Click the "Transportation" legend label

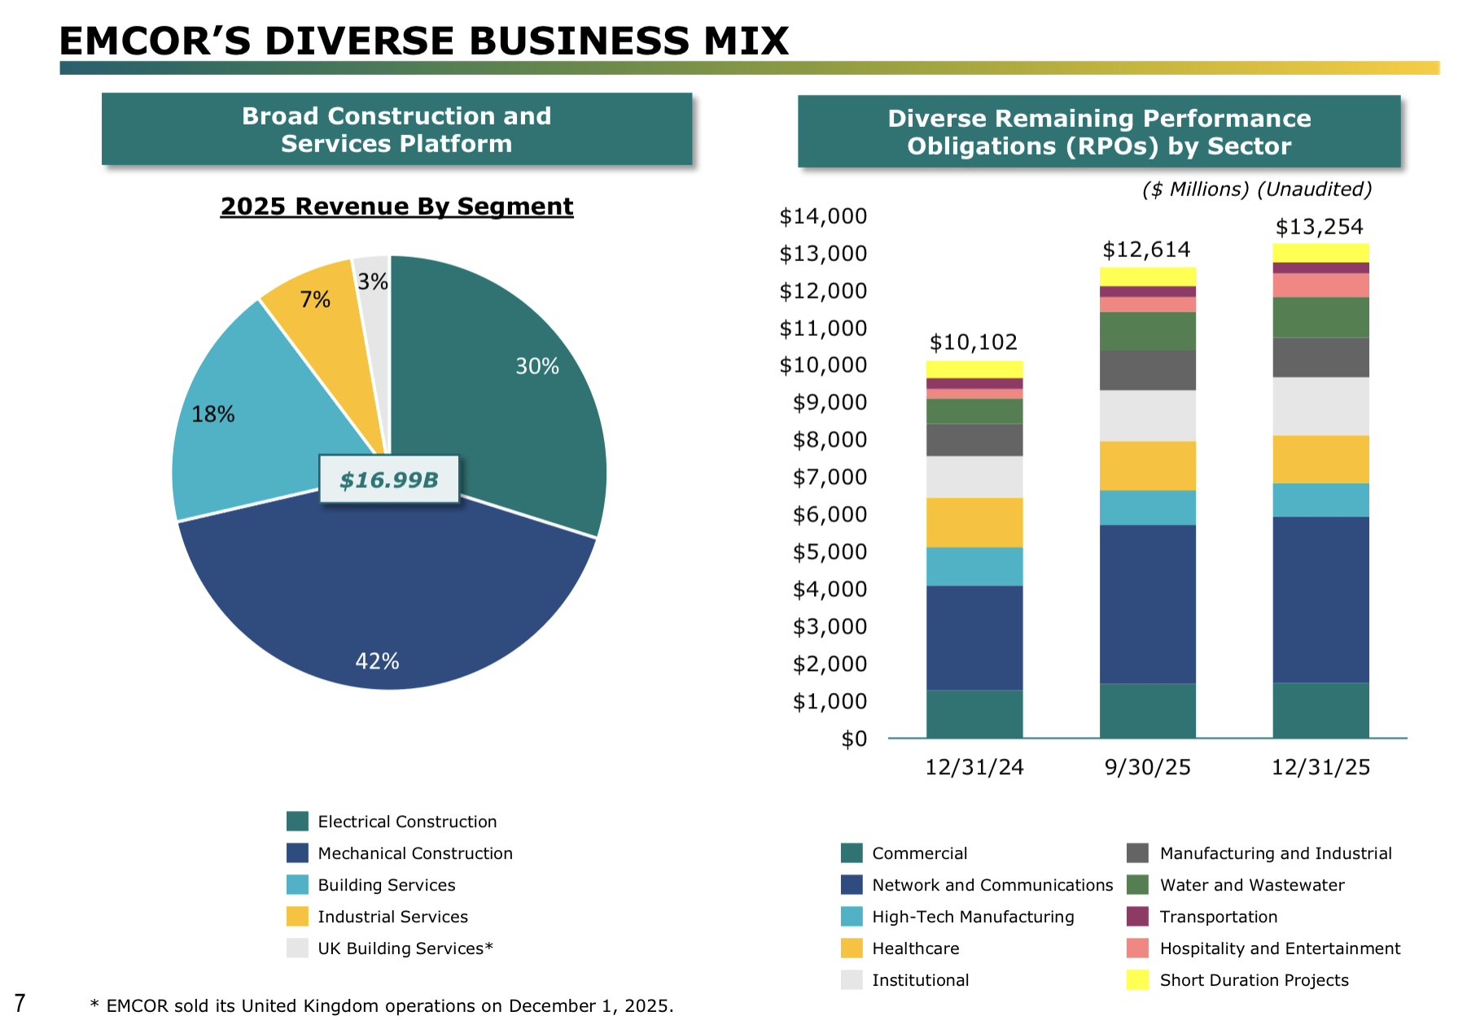[x=1219, y=917]
